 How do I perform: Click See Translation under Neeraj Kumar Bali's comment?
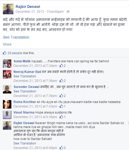[25, 76]
